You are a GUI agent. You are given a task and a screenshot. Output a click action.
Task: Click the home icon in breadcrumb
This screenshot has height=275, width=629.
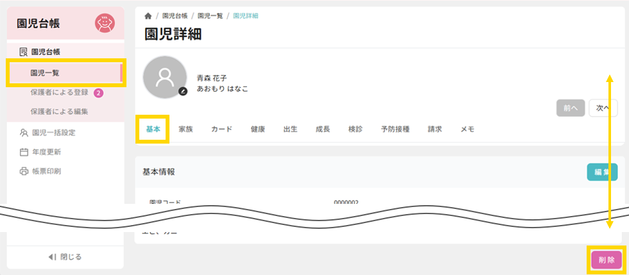click(148, 15)
